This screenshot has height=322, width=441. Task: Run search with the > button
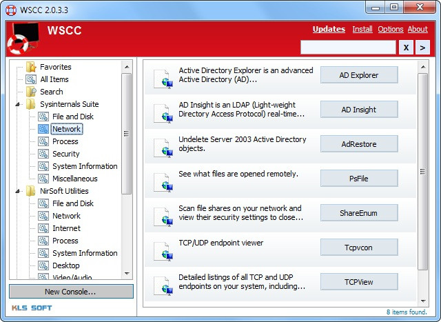(422, 48)
